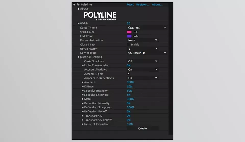
Task: Expand the Diffuse property
Action: point(83,86)
